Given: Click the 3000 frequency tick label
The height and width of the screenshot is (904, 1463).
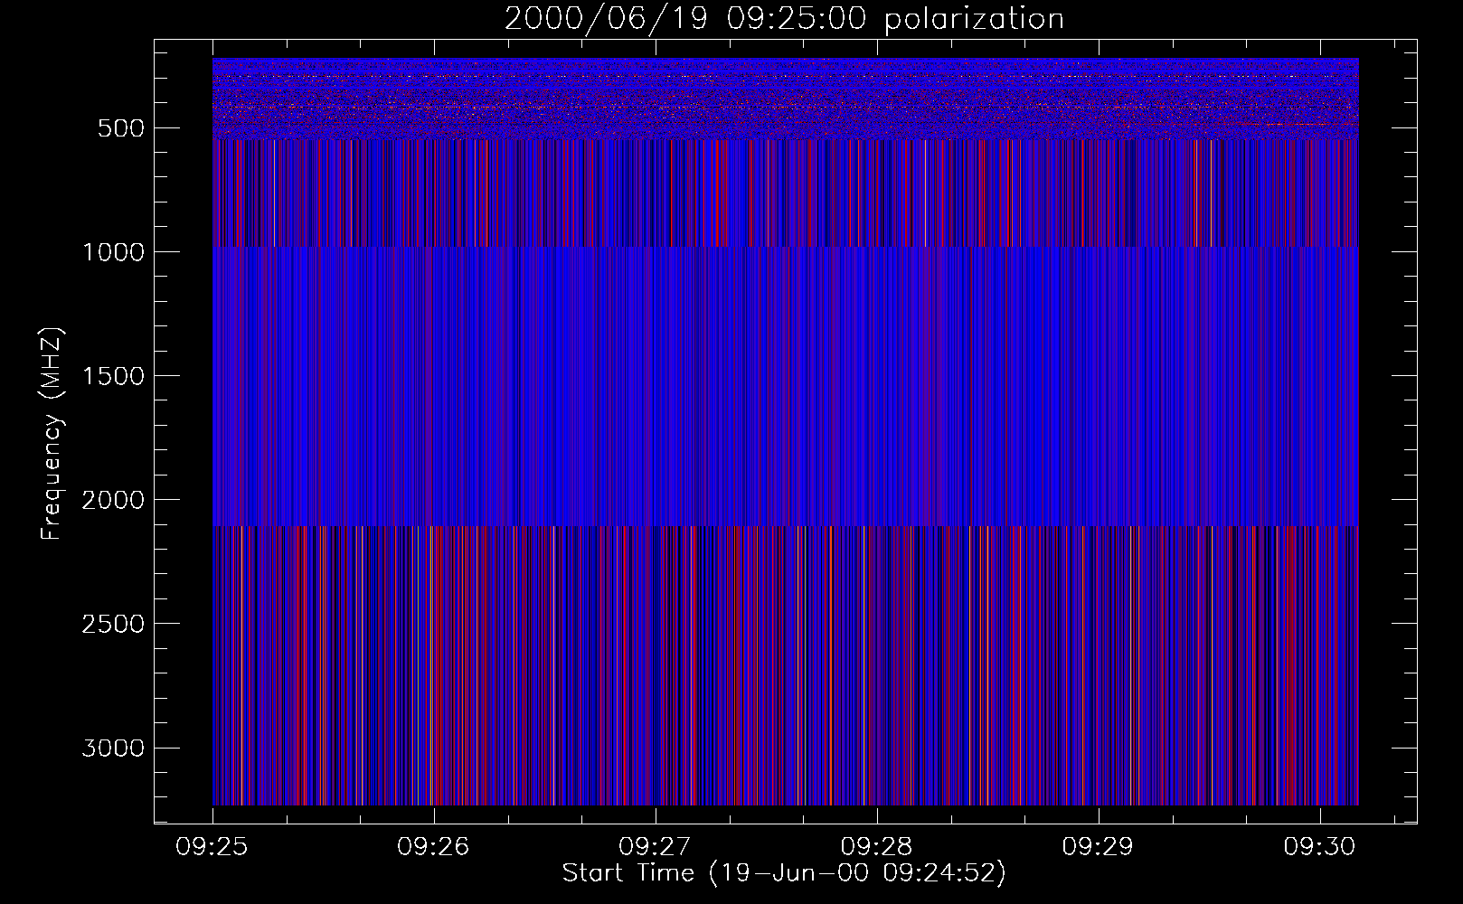Looking at the screenshot, I should tap(113, 748).
